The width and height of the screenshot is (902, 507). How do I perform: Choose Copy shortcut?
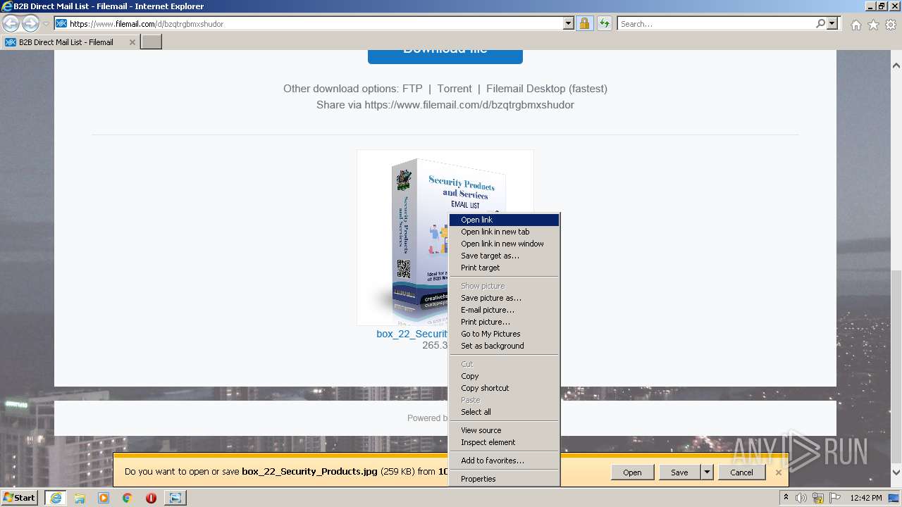505,388
